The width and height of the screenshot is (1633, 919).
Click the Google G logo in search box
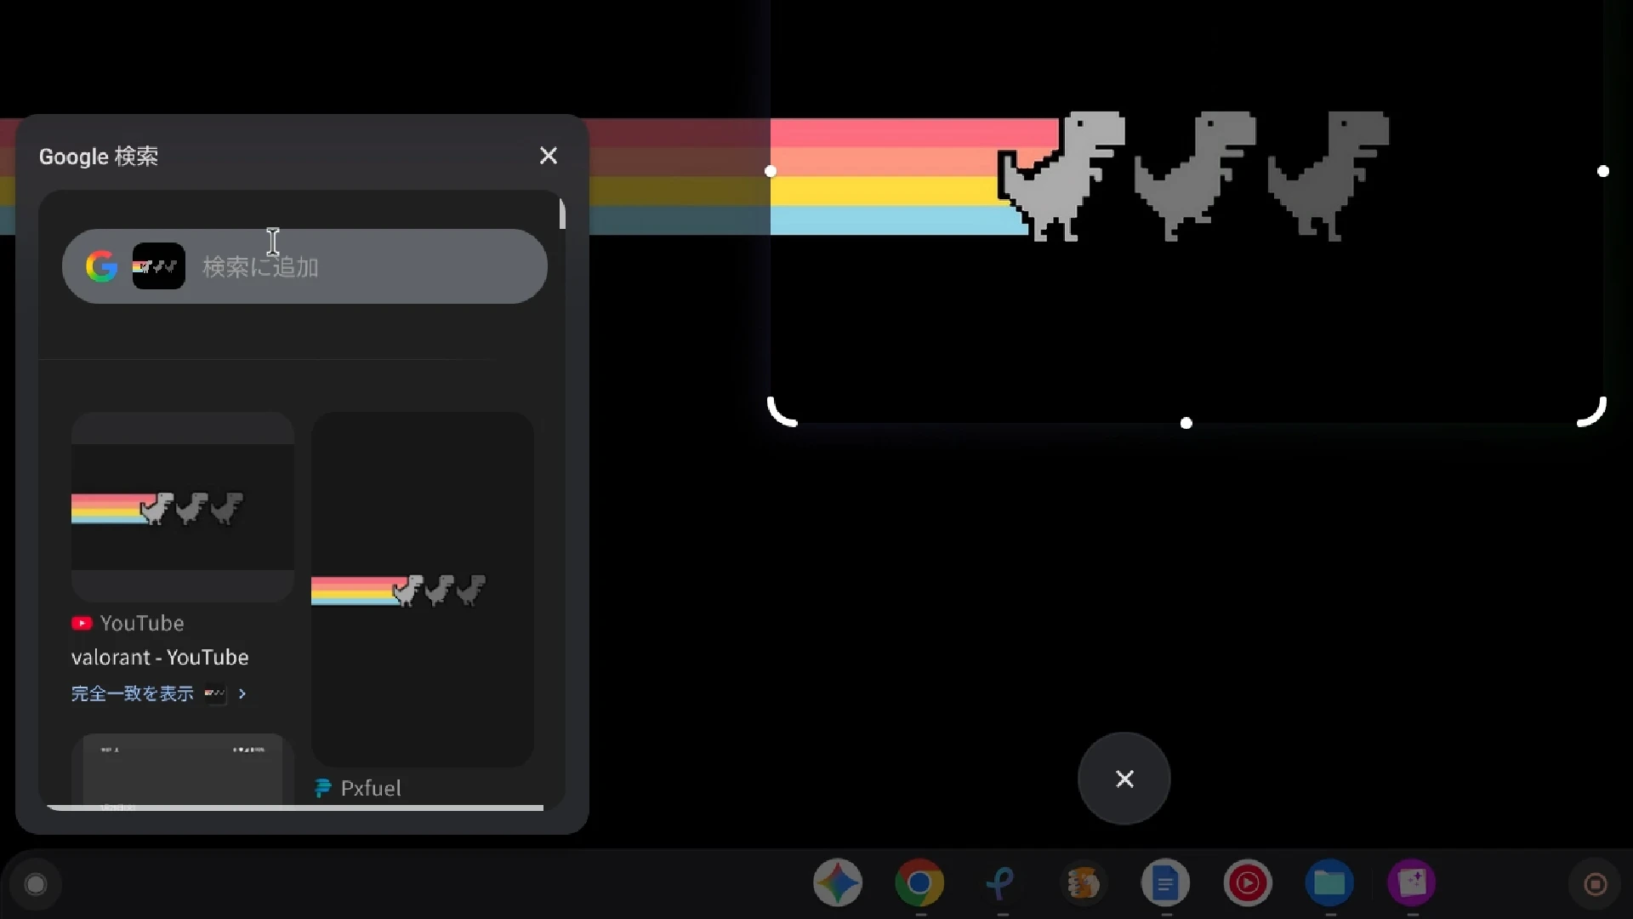tap(101, 266)
